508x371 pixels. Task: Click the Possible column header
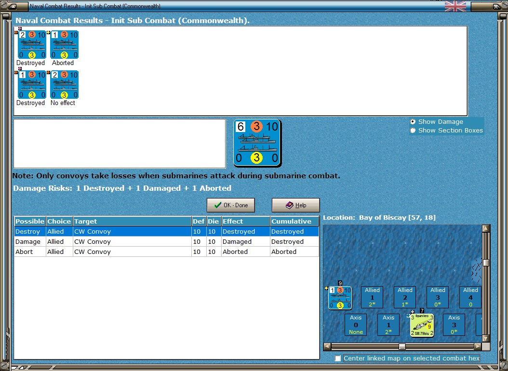point(30,222)
